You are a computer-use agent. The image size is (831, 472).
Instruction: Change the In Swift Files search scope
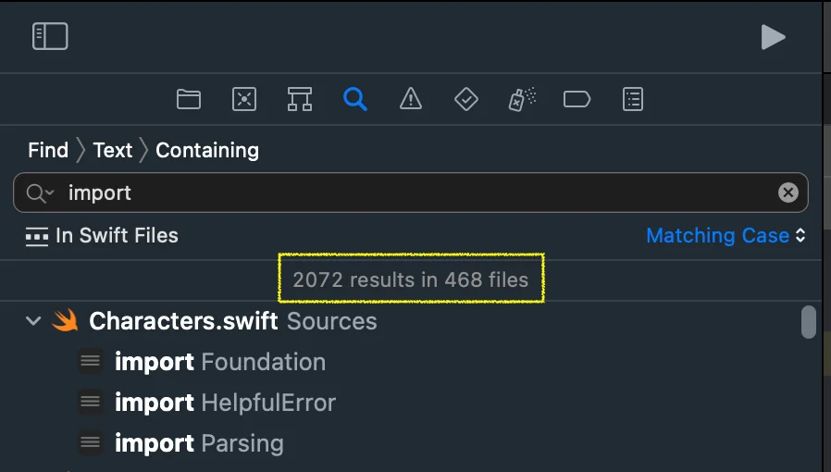pos(102,236)
